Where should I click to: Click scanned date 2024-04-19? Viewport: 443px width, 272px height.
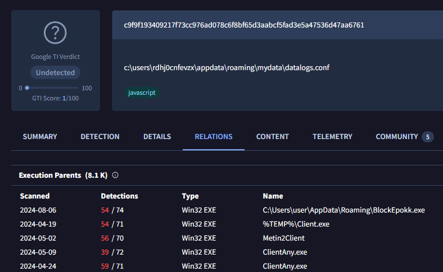[x=38, y=224]
